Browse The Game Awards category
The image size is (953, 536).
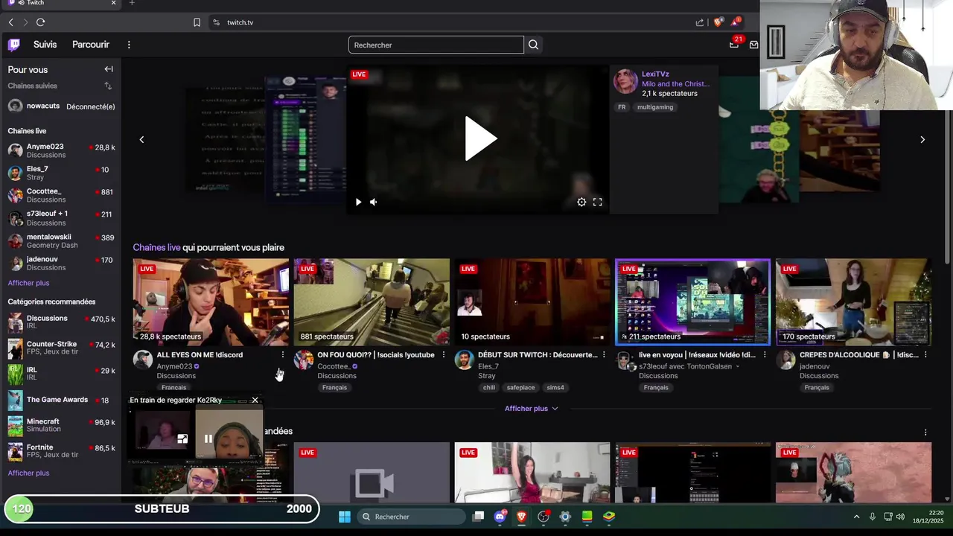pos(61,400)
